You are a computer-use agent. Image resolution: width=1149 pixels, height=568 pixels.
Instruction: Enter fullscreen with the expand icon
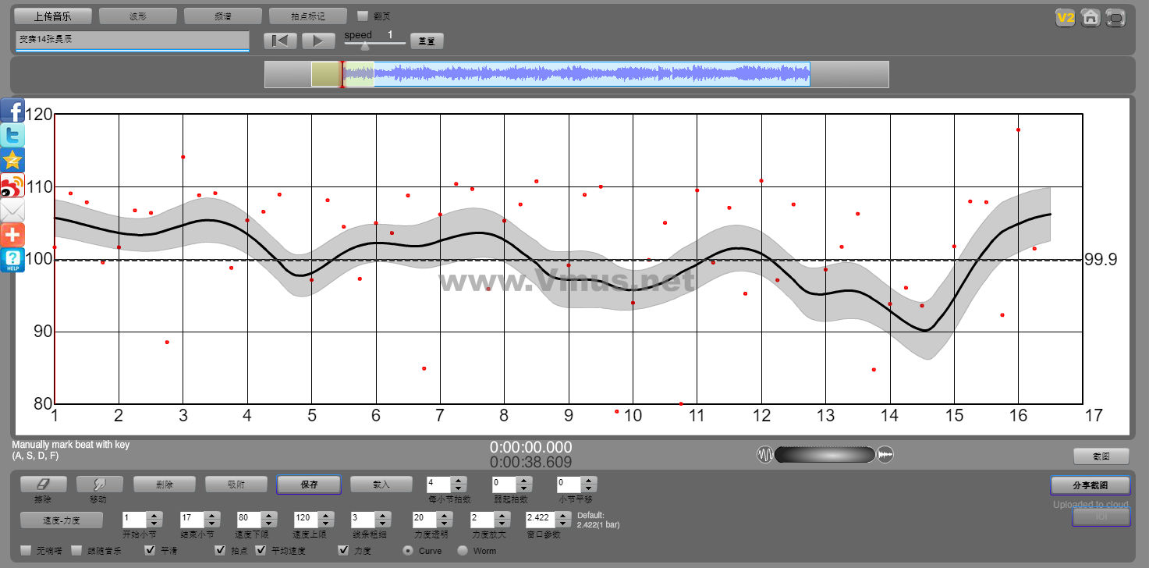(1115, 17)
